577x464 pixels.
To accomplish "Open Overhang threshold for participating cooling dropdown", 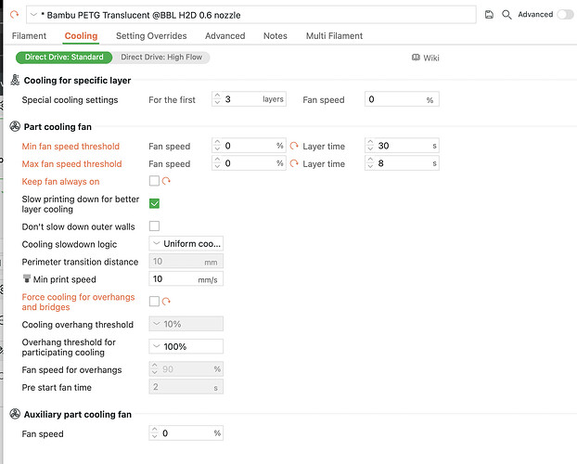I will click(186, 346).
